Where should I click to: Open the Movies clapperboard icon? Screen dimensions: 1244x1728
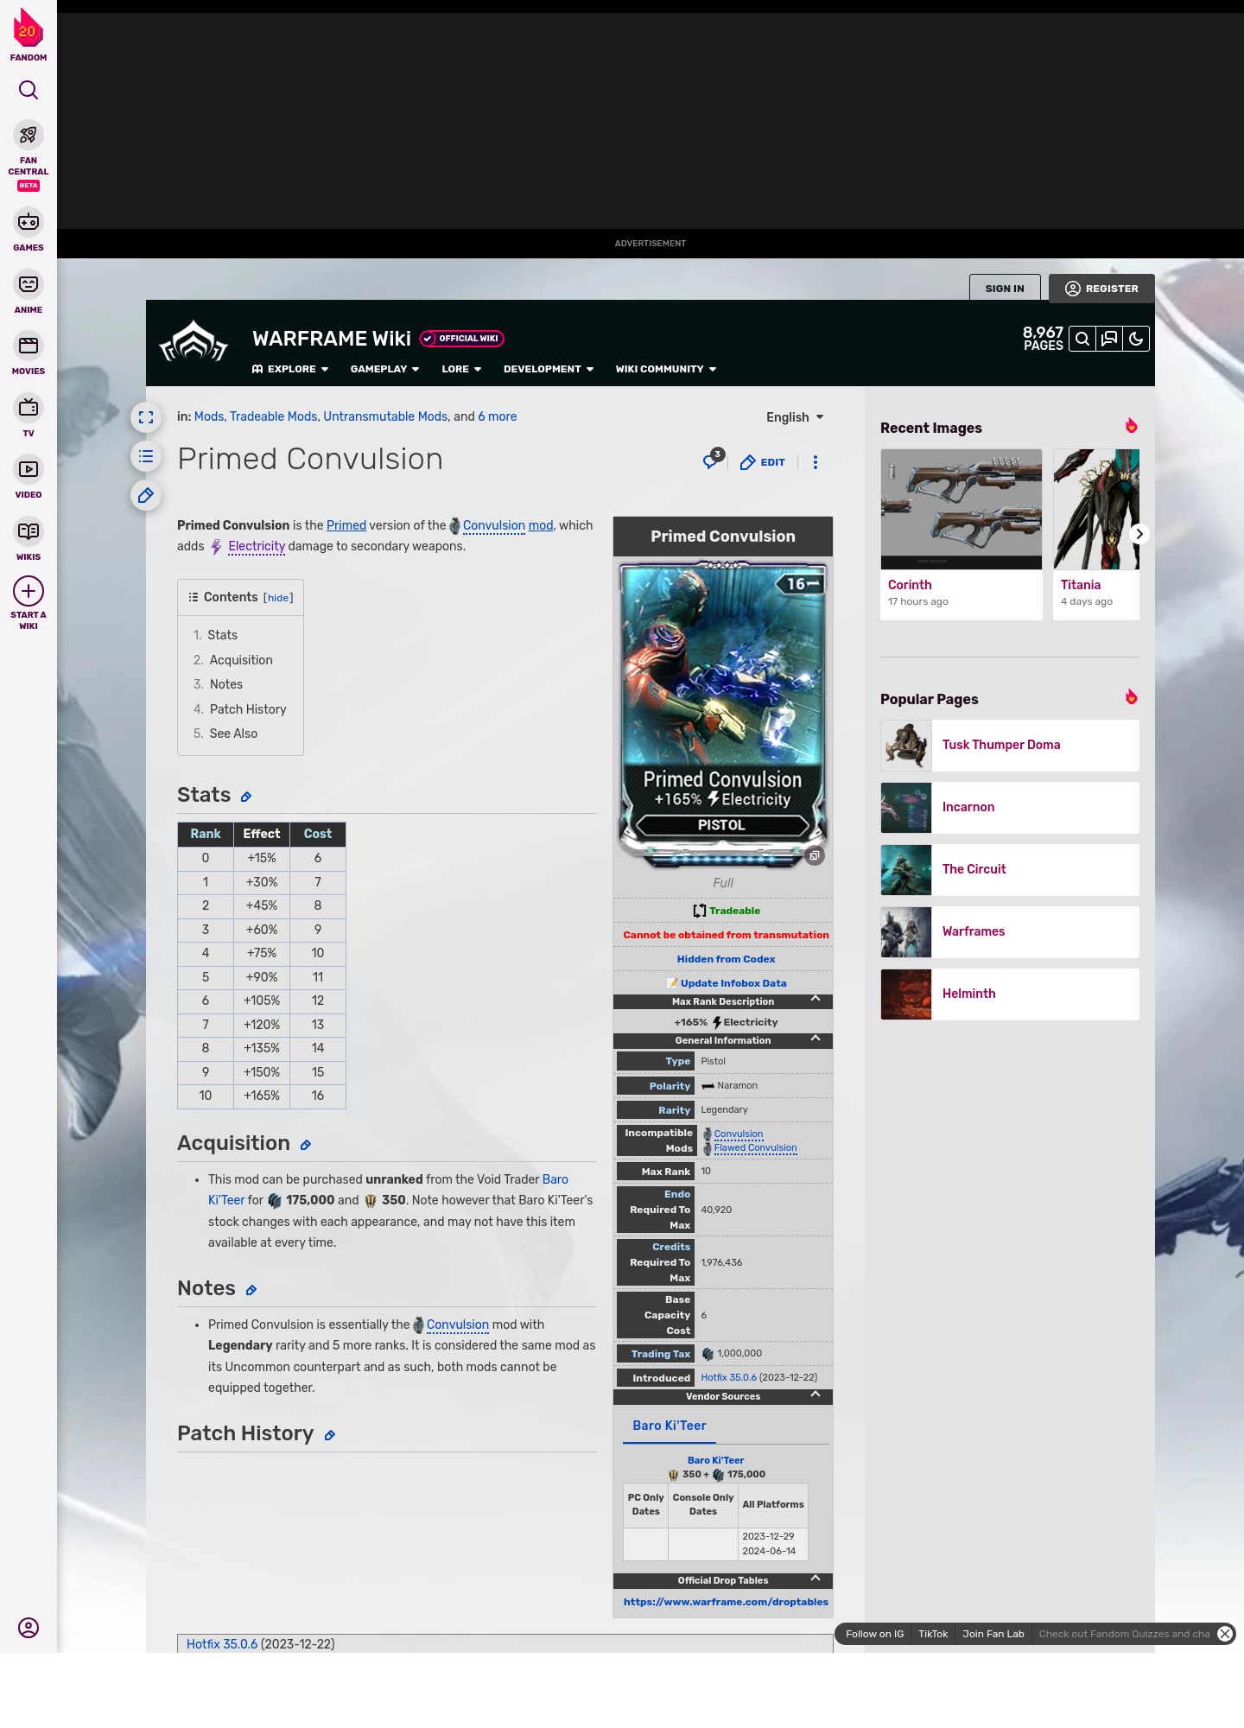[x=29, y=346]
